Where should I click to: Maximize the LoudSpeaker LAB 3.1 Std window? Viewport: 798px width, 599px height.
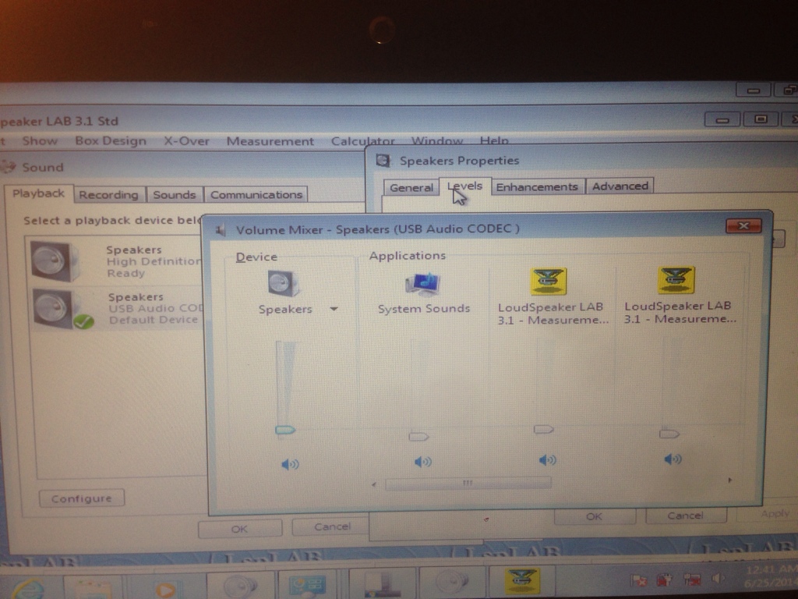[x=761, y=119]
